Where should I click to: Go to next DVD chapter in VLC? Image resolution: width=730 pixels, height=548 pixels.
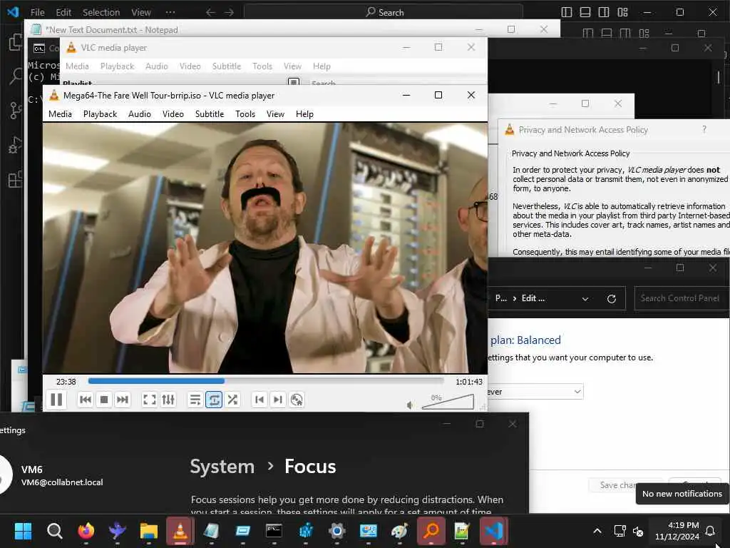pyautogui.click(x=278, y=400)
